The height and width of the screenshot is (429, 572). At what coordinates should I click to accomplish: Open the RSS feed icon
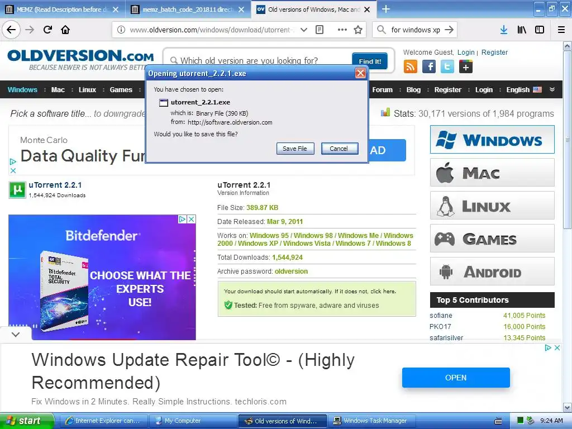411,67
